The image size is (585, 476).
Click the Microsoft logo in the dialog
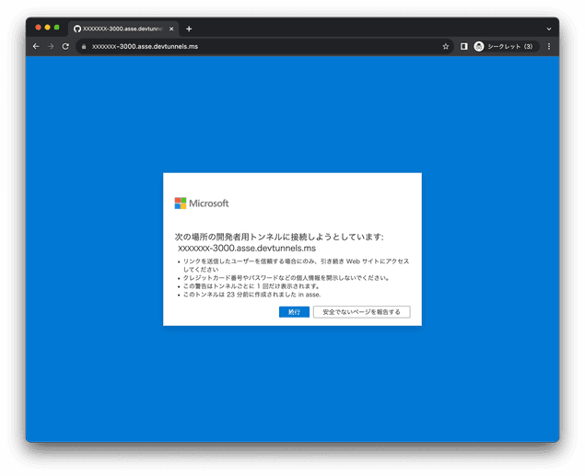tap(202, 203)
